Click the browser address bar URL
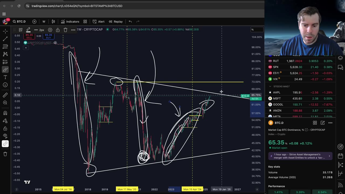 (x=77, y=6)
